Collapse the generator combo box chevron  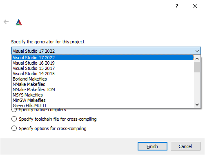coord(197,51)
